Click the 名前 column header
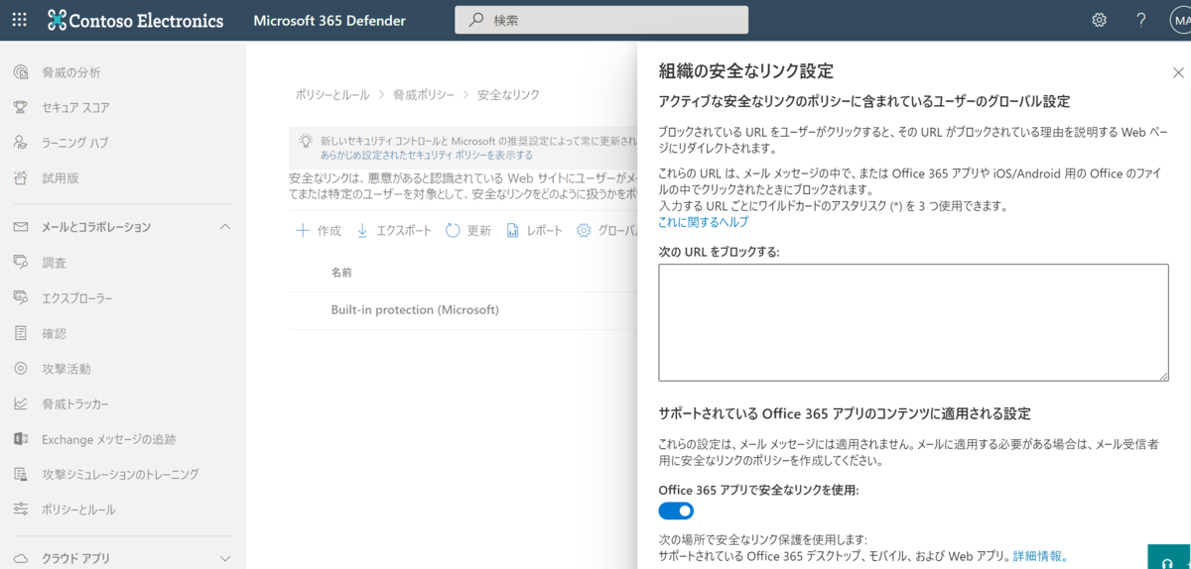 (341, 272)
